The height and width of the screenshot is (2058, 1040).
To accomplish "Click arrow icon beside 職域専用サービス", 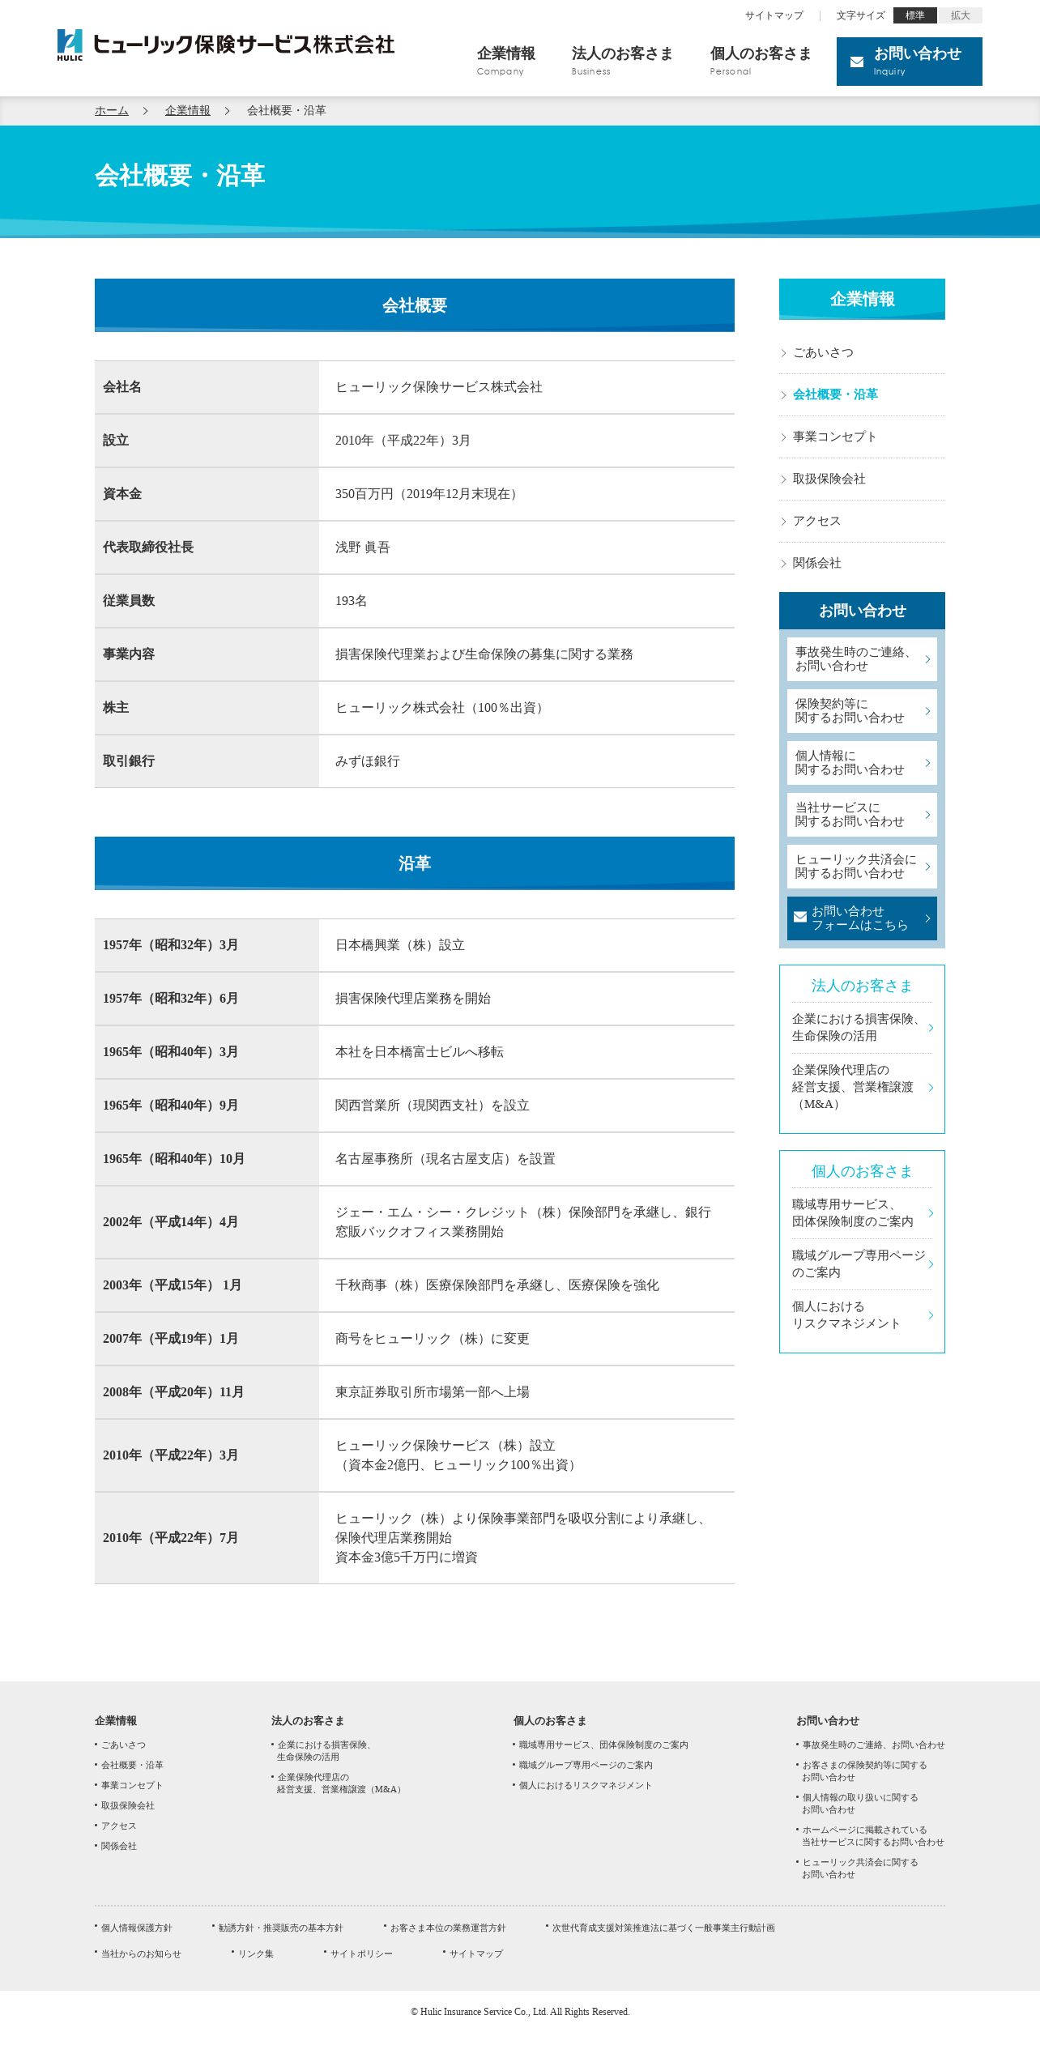I will [x=931, y=1213].
